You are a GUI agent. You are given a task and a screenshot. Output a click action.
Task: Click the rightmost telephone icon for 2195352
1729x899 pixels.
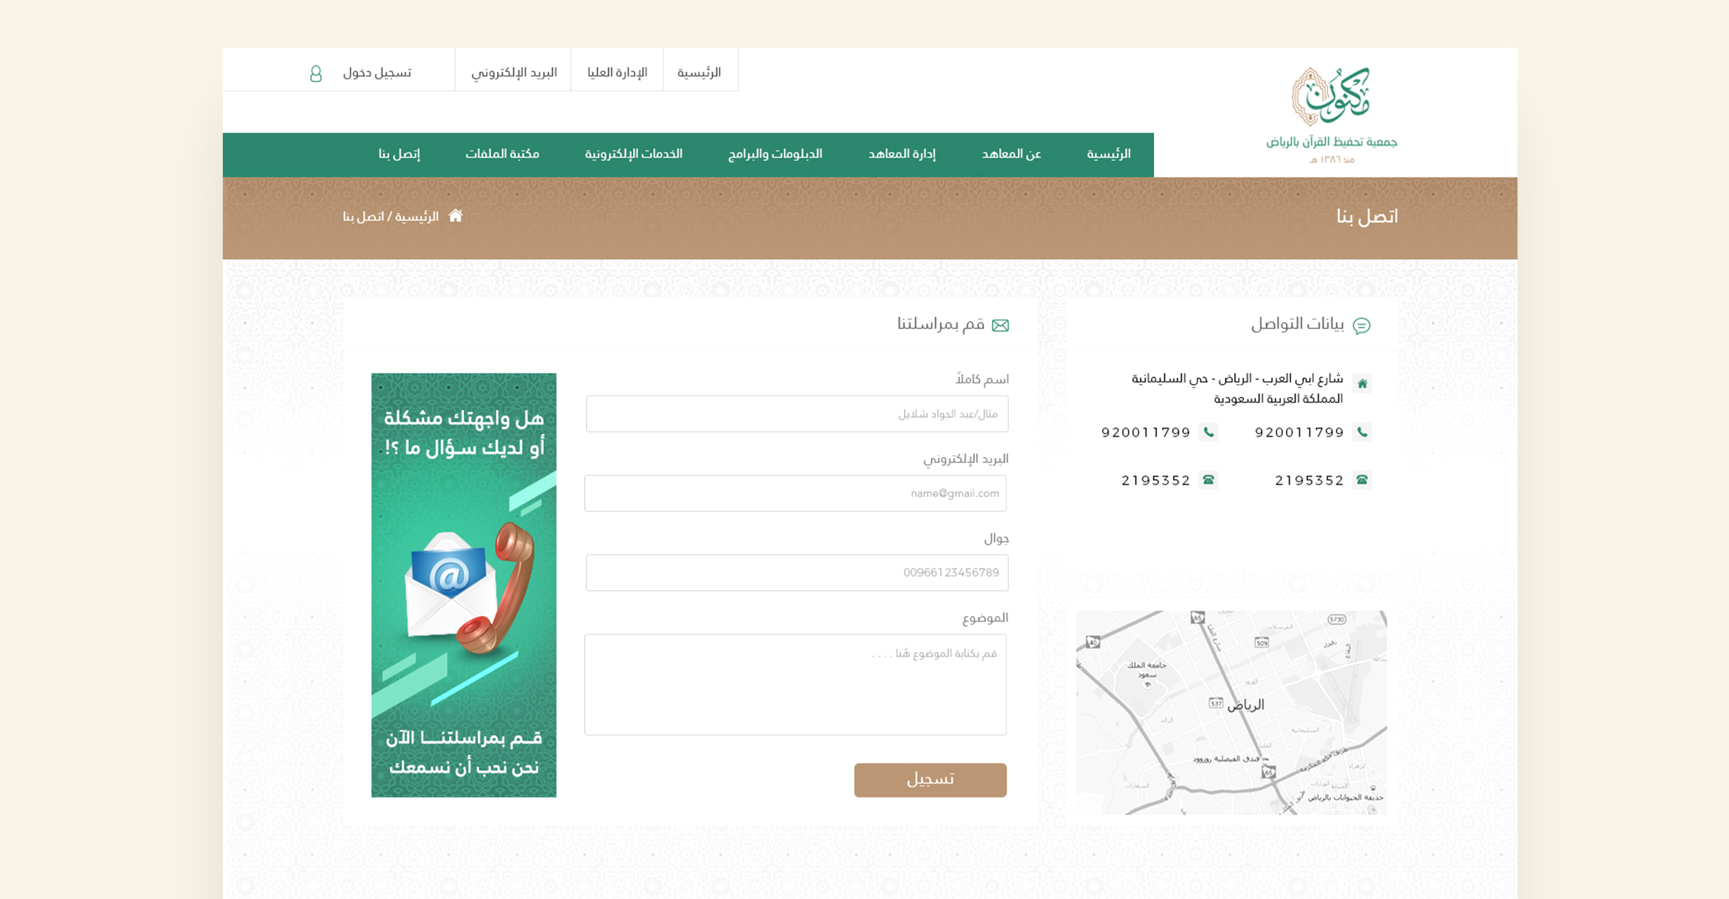tap(1362, 480)
